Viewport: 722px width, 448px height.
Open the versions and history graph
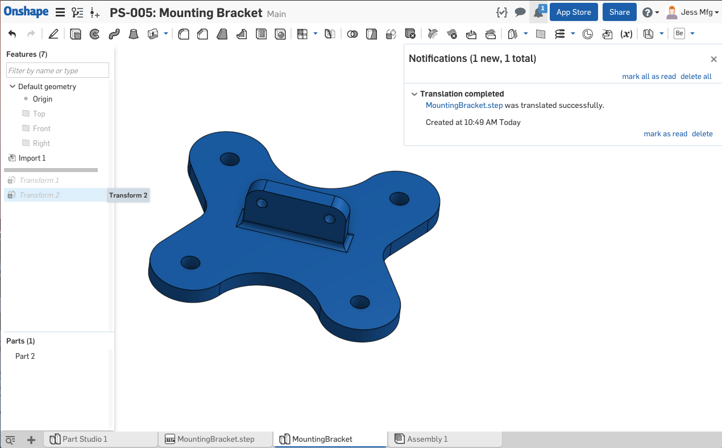coord(77,12)
